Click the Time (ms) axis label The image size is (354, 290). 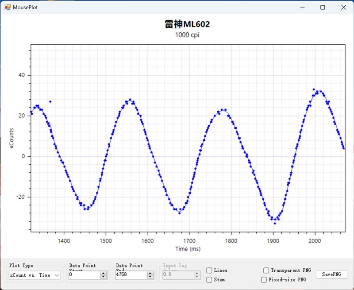[188, 249]
